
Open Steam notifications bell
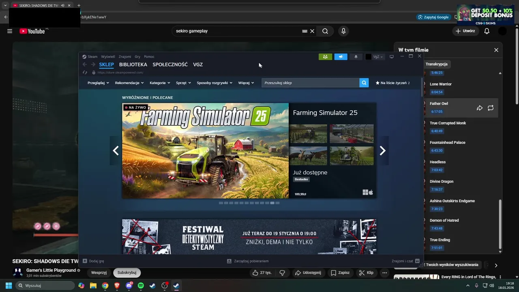(356, 57)
